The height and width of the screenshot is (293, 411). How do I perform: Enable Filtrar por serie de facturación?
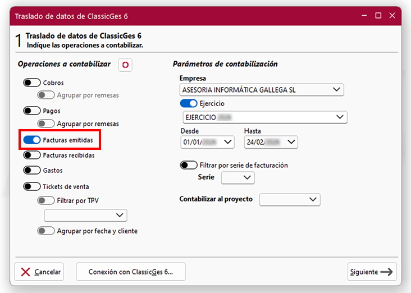(x=189, y=165)
